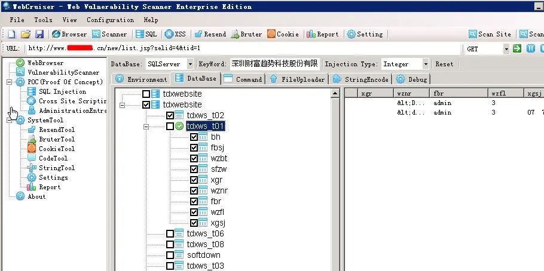Screen dimensions: 544x271
Task: Toggle checkbox for unchecked tdxwebsite database
Action: (x=146, y=94)
